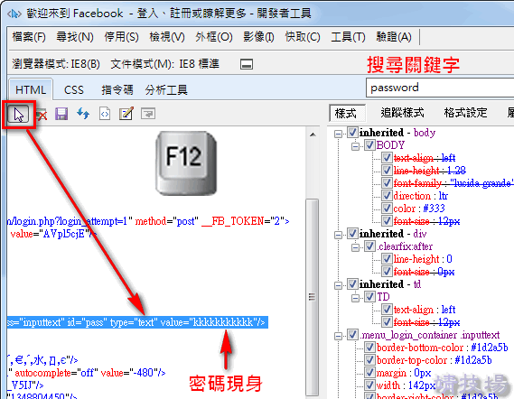
Task: Save HTML using the floppy disk icon
Action: [61, 114]
